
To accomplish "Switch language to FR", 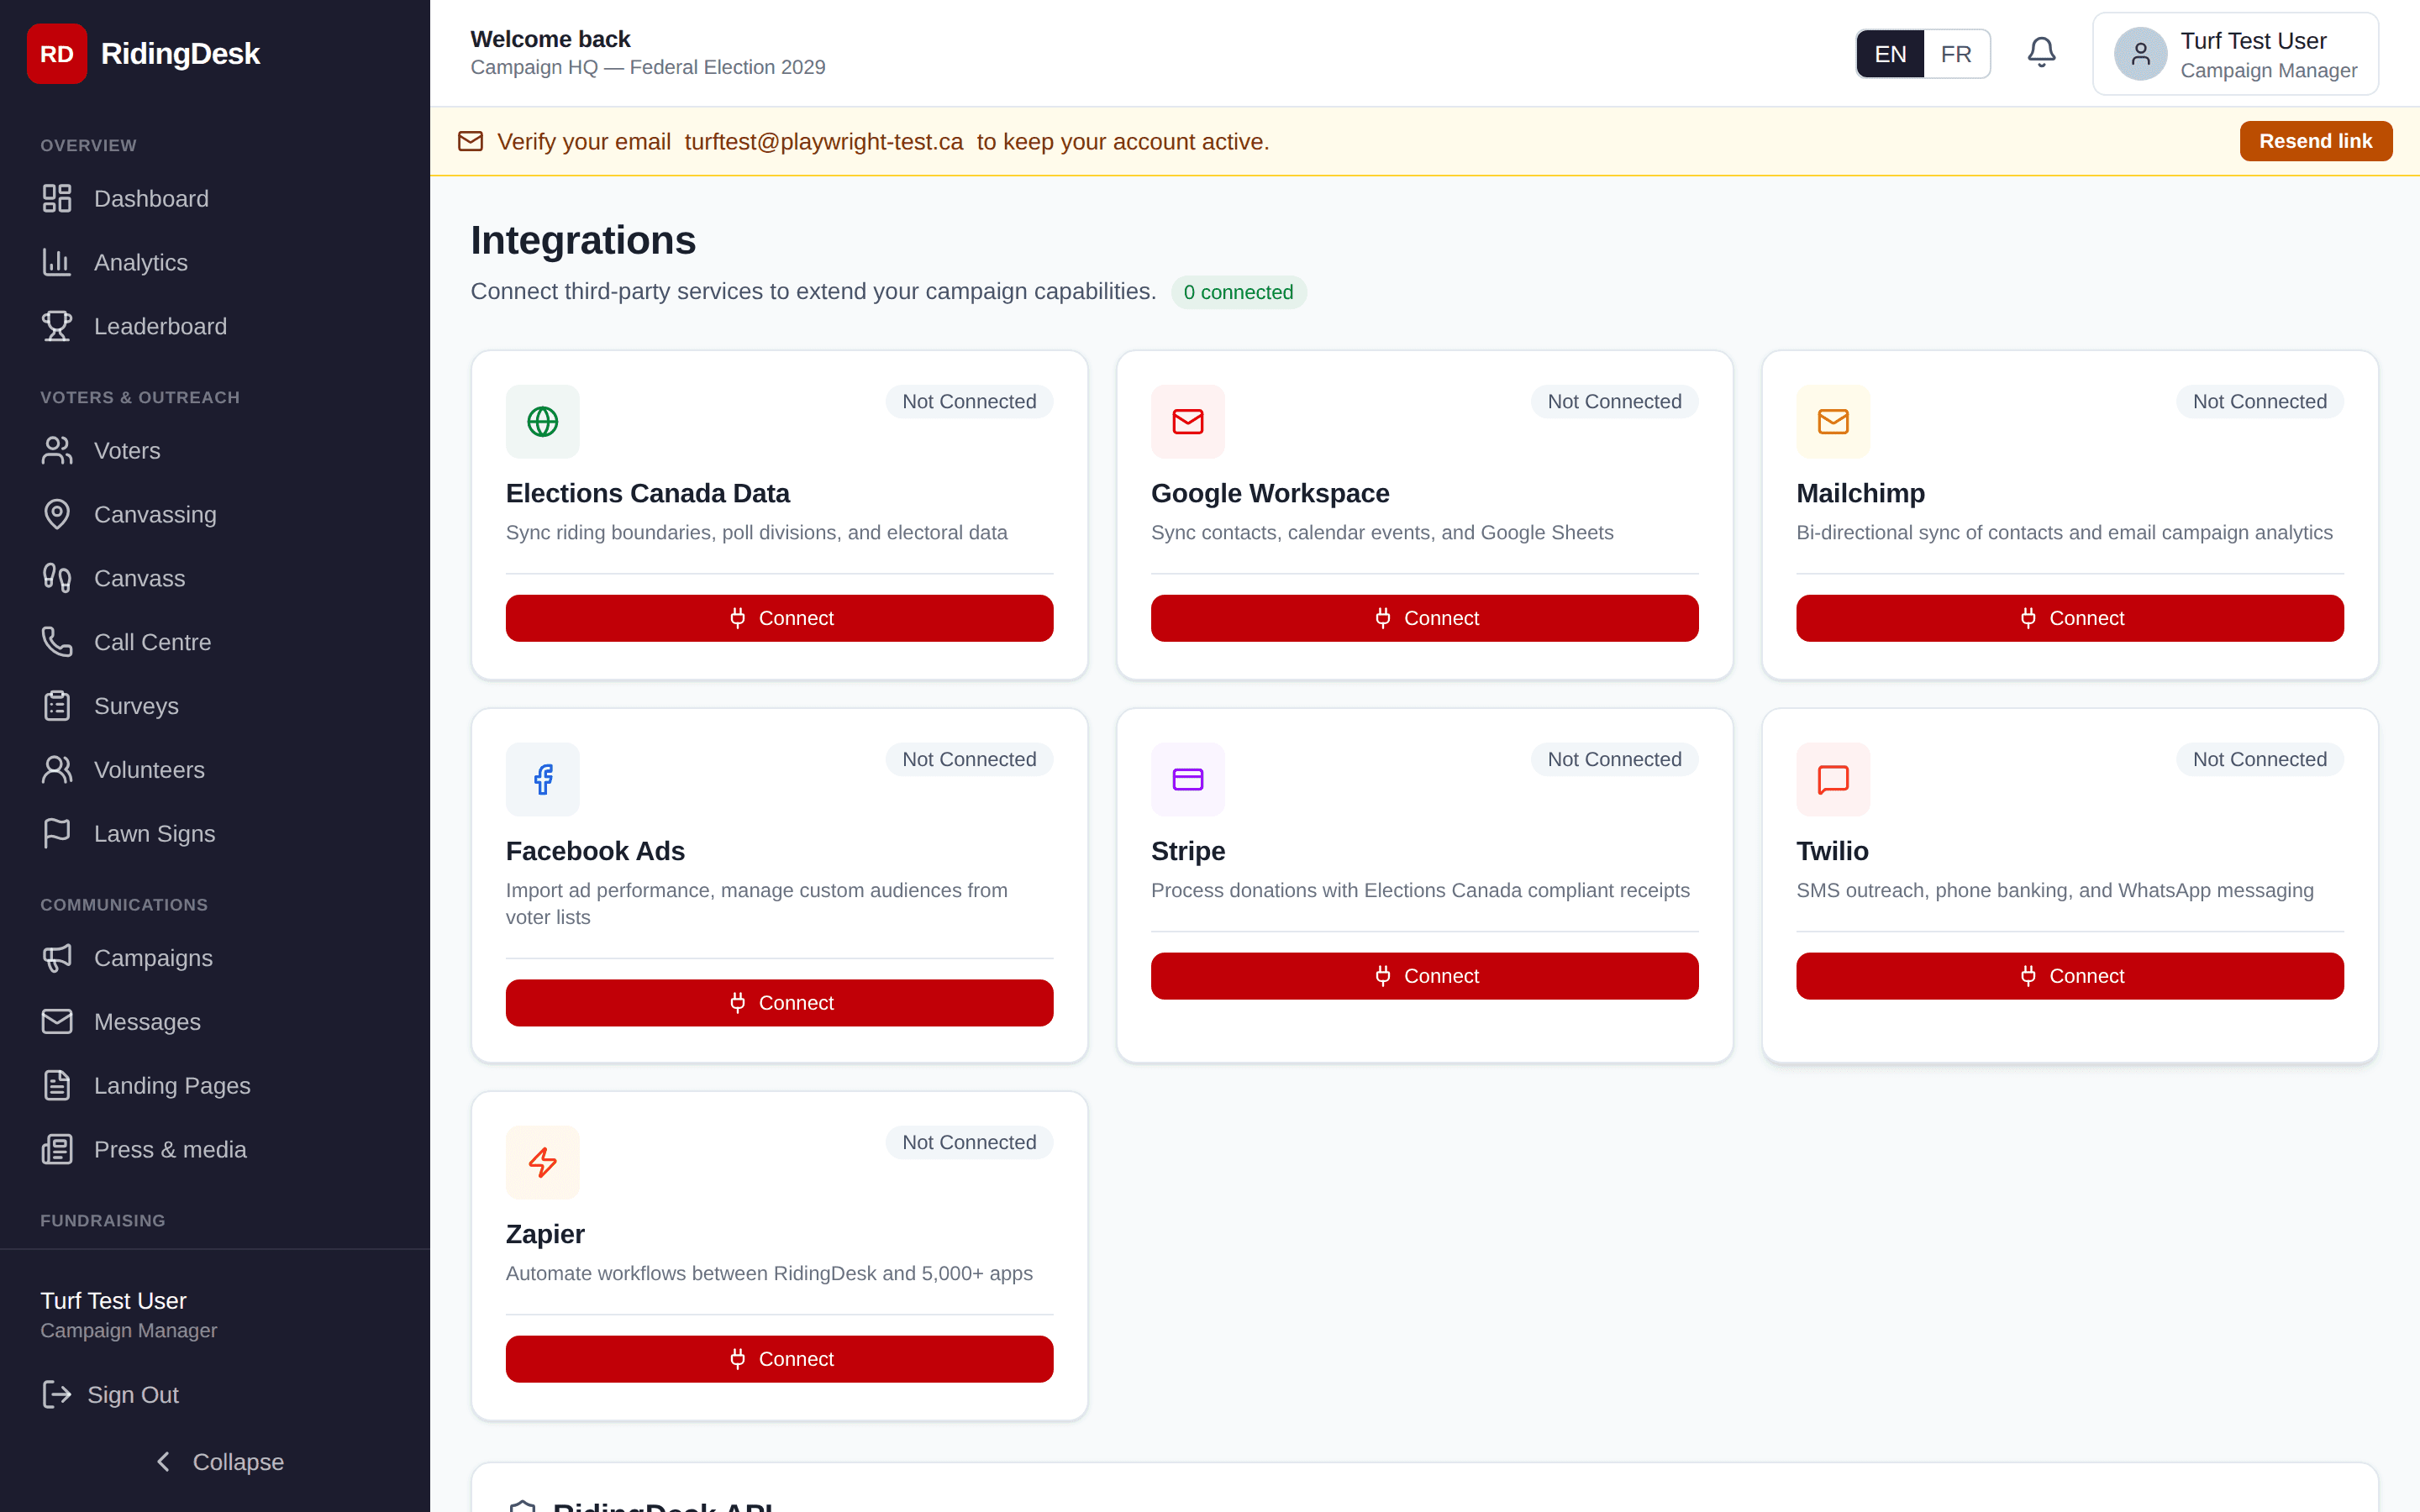I will [x=1956, y=54].
